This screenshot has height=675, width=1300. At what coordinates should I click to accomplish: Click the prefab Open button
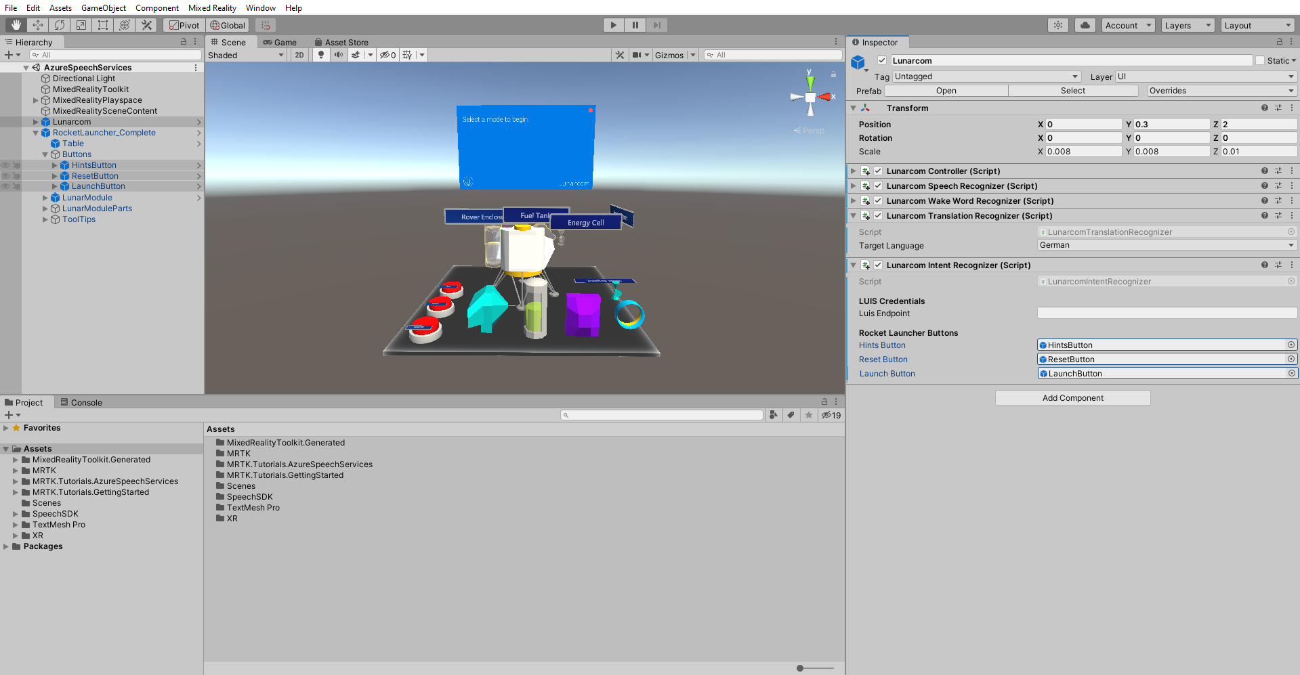946,91
